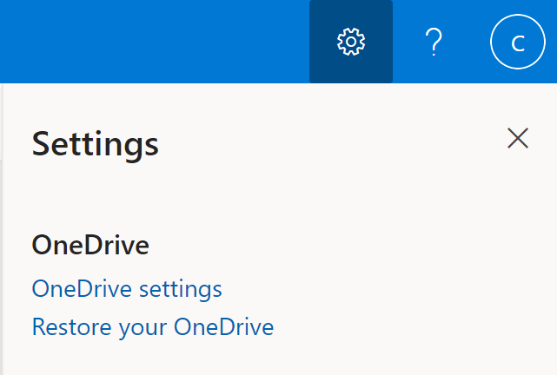Close the Settings panel with X

[518, 138]
